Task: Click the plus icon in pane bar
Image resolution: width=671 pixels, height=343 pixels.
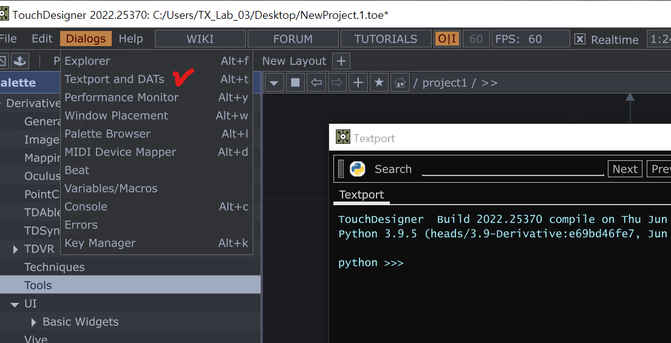Action: coord(358,83)
